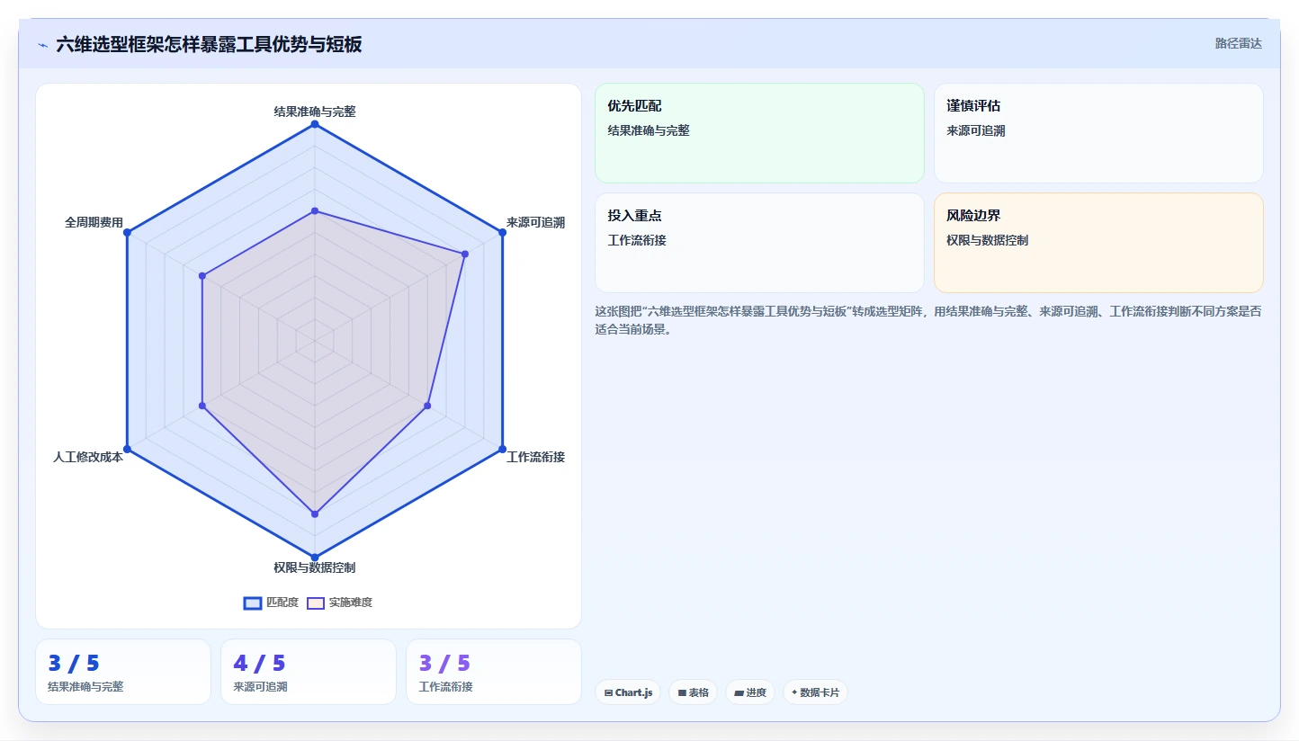
Task: Click the 权限与数据控制 radar axis label
Action: (x=315, y=567)
